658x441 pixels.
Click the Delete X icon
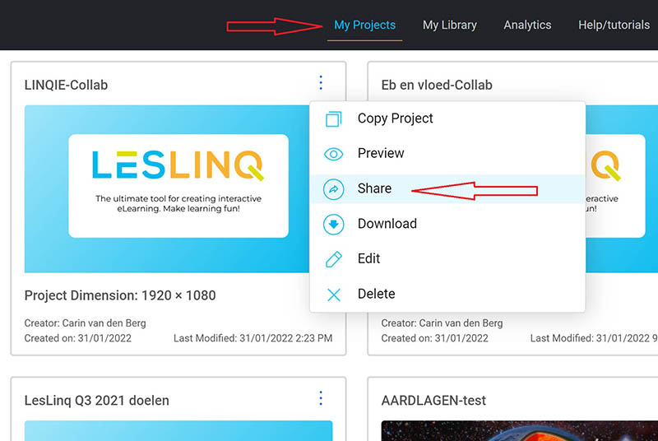pyautogui.click(x=334, y=295)
